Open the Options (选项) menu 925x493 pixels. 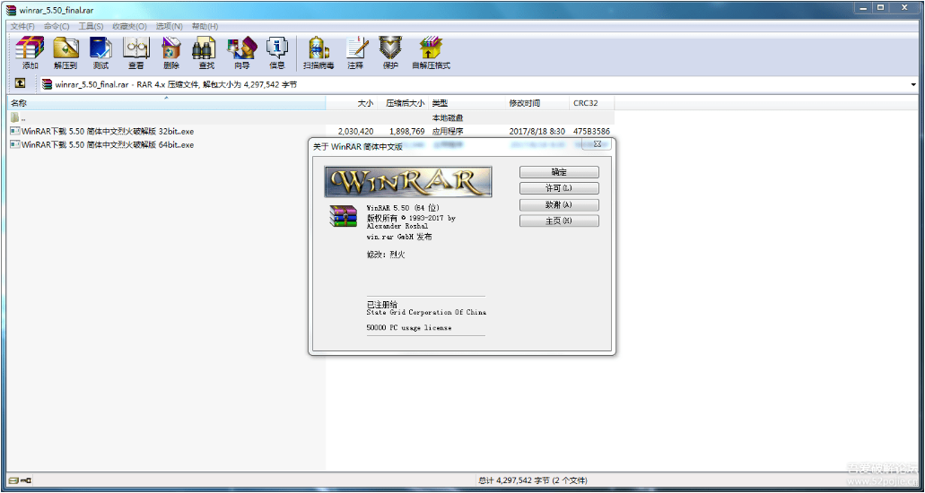[169, 27]
